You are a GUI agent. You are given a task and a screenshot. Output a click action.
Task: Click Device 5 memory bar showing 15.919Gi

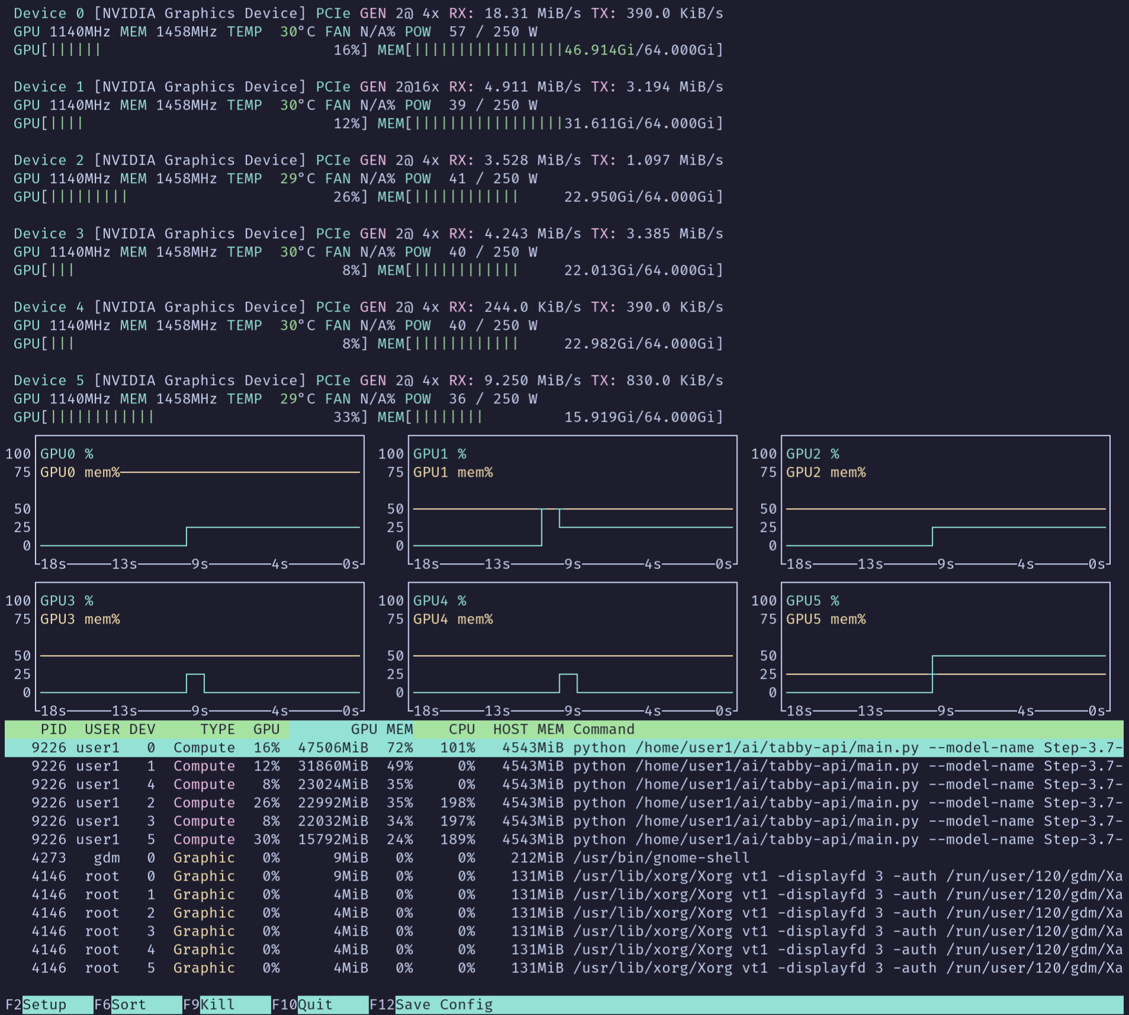click(x=550, y=417)
